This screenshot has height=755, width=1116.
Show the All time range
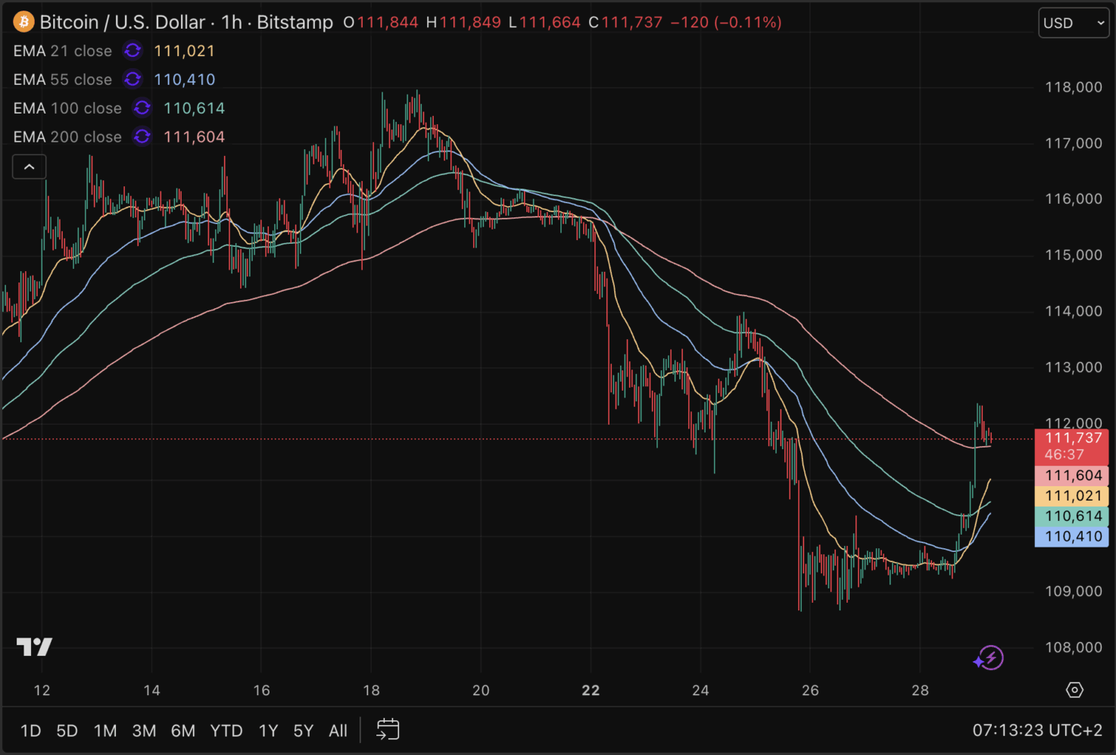coord(338,731)
